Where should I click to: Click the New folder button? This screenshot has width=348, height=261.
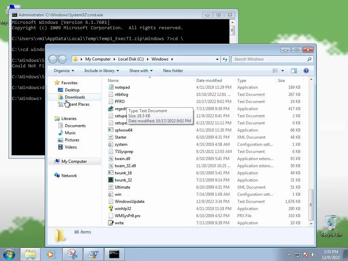tap(173, 71)
